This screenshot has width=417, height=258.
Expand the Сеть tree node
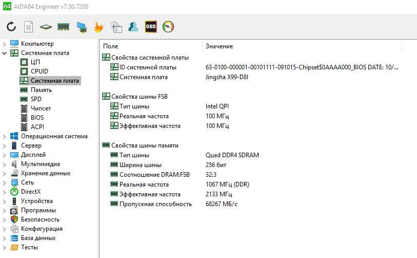tap(4, 183)
